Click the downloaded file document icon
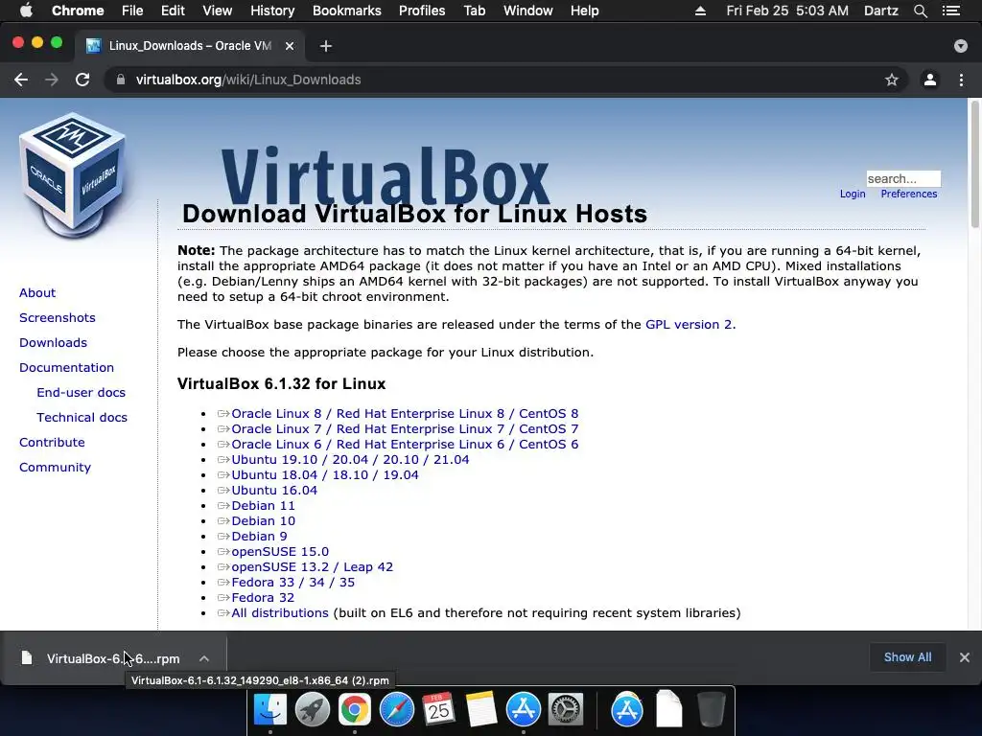 tap(26, 657)
